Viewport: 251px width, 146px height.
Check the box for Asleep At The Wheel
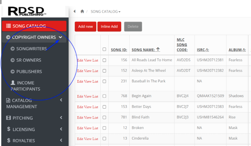[104, 71]
